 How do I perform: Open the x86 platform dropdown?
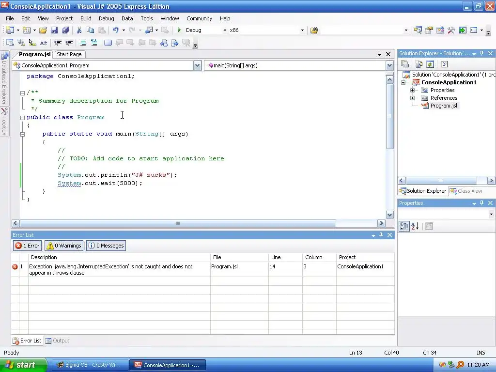click(x=302, y=30)
